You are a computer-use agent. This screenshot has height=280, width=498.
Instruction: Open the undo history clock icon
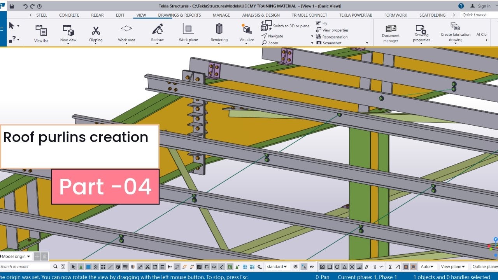[x=39, y=6]
